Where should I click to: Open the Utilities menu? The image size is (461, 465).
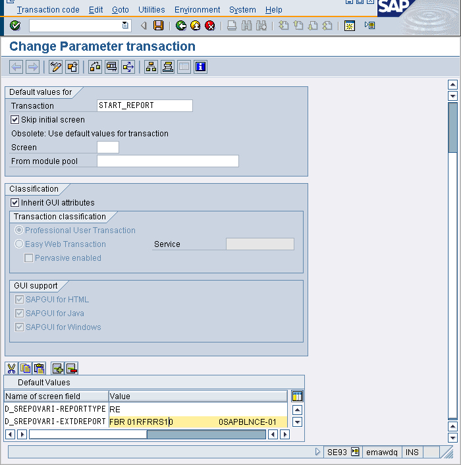coord(152,9)
